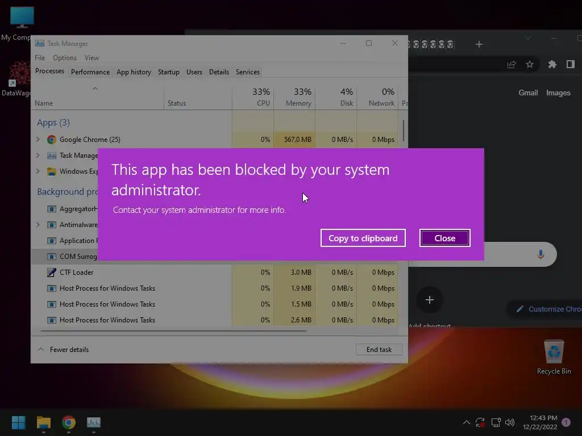582x436 pixels.
Task: Expand the Antimalware process row
Action: (x=38, y=225)
